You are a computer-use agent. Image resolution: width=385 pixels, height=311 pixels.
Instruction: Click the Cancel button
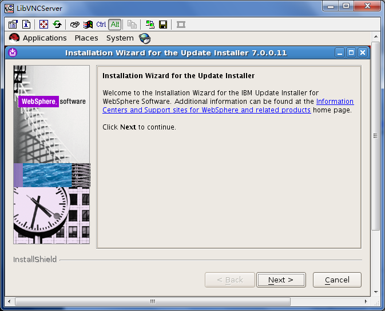pos(337,280)
